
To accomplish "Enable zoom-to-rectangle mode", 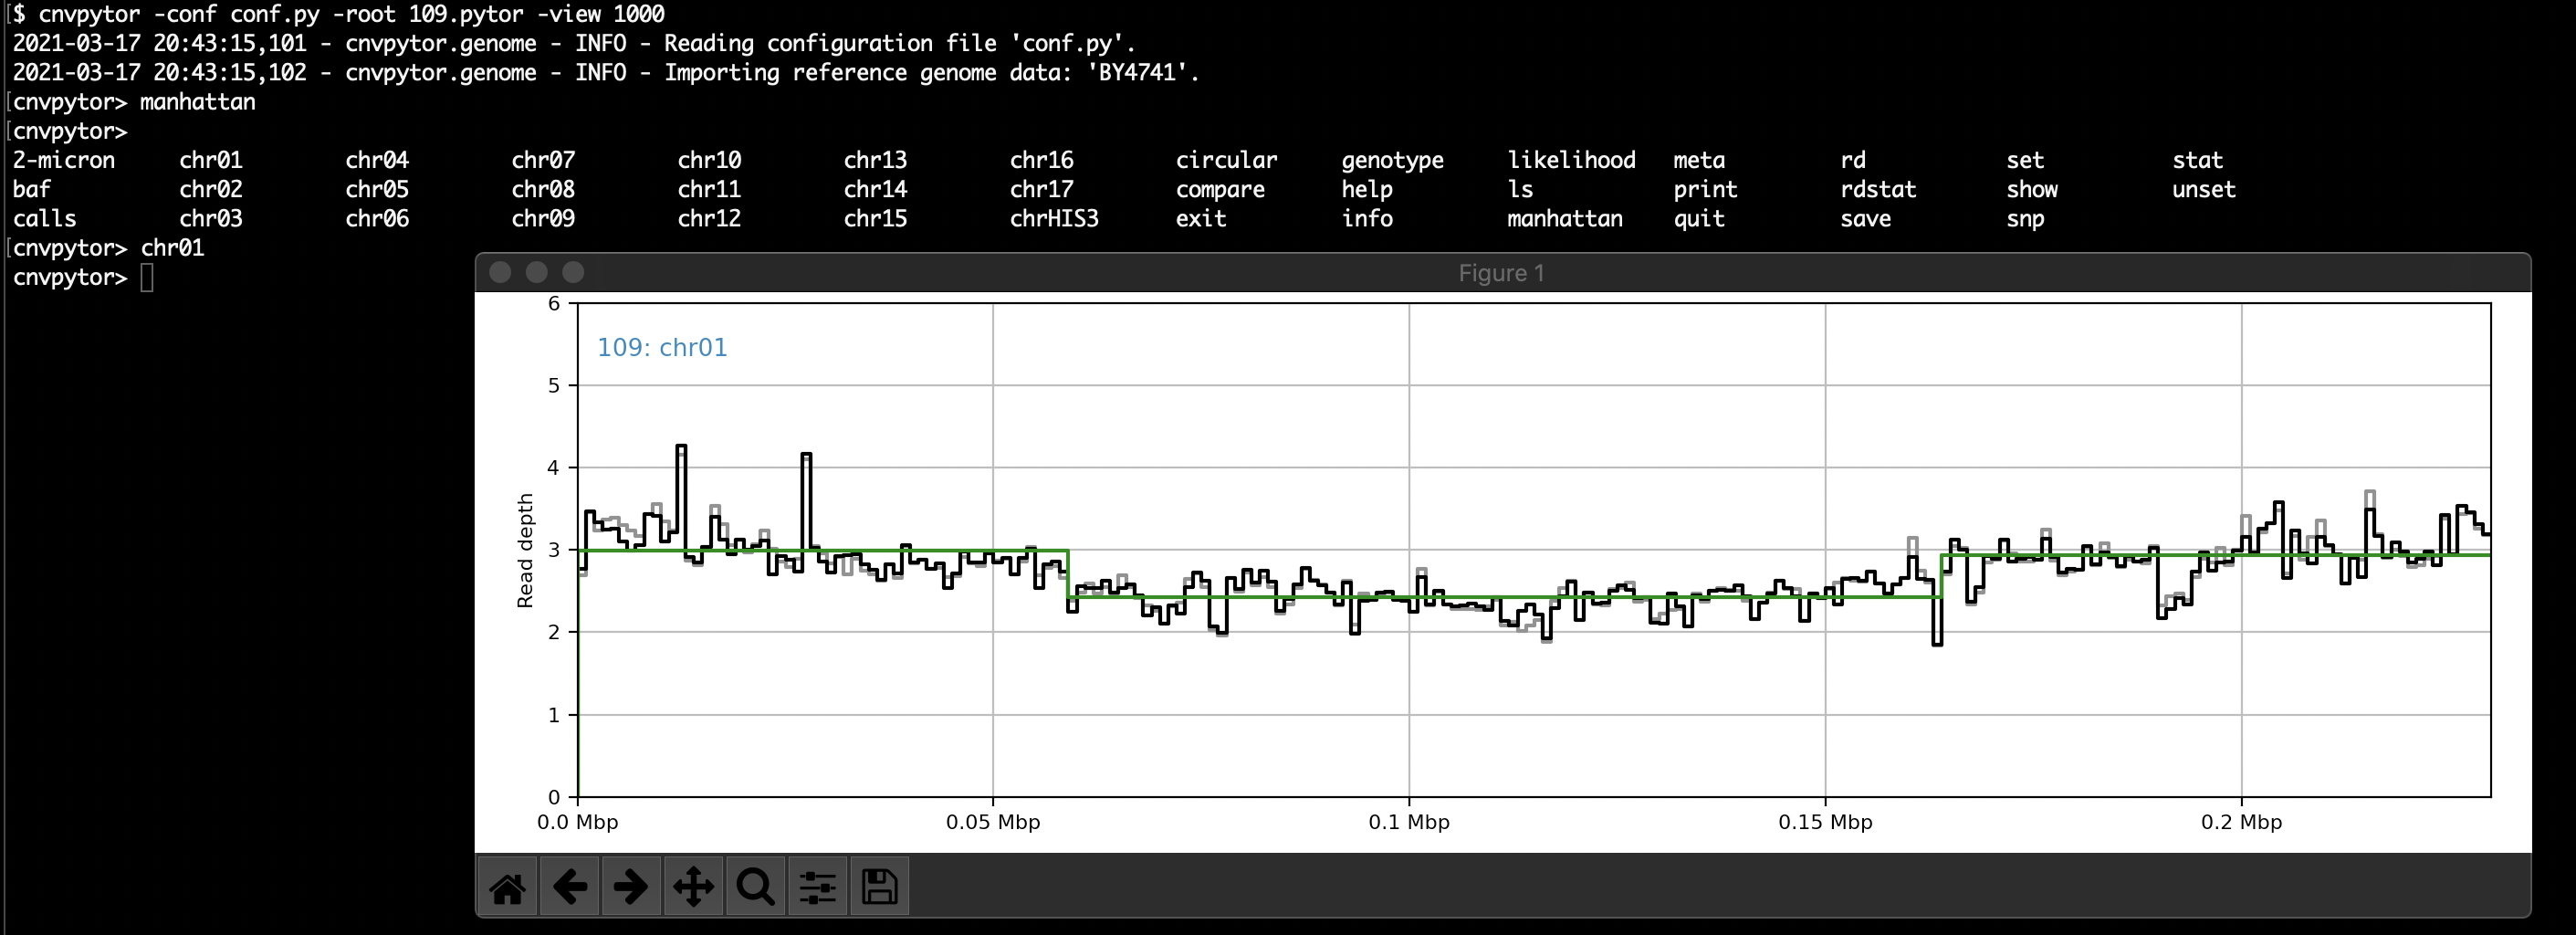I will click(756, 886).
